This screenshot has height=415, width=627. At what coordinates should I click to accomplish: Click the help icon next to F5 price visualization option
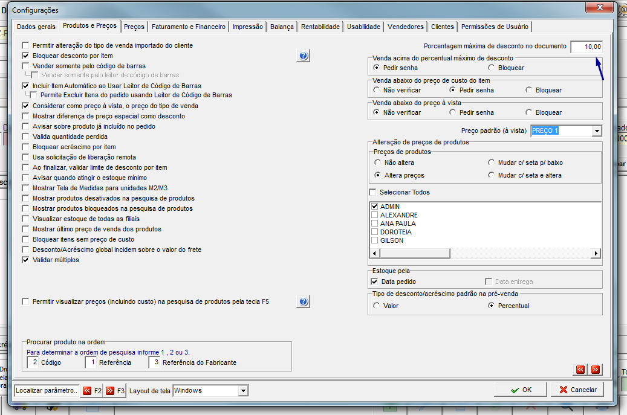coord(304,301)
